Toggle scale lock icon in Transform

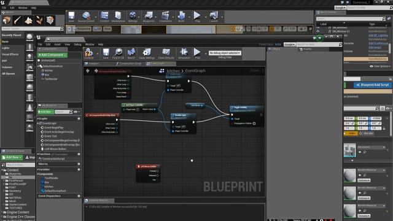point(384,128)
